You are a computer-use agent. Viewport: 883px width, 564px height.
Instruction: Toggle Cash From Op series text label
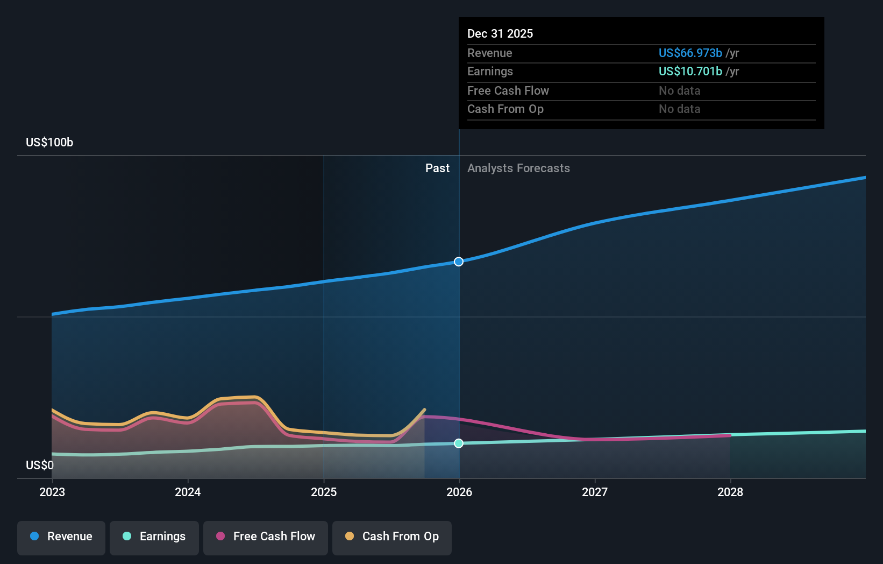(400, 537)
